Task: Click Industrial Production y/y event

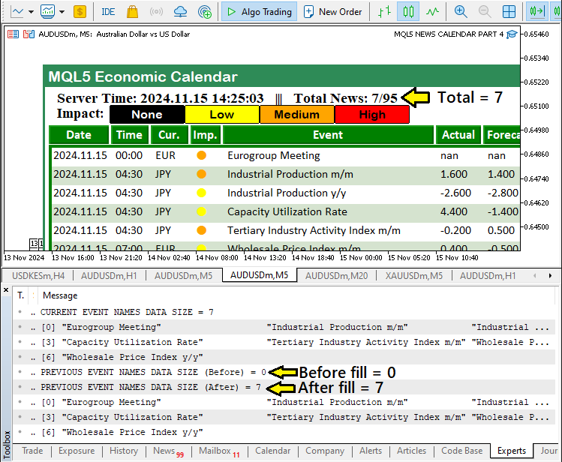Action: pos(287,193)
